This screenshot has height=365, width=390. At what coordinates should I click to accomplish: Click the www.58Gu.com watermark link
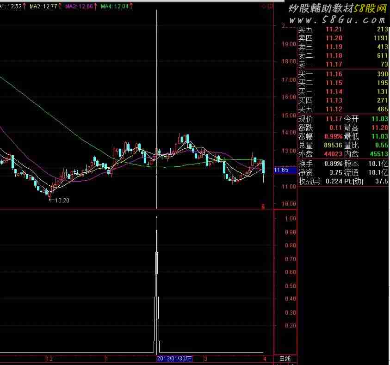tap(338, 20)
